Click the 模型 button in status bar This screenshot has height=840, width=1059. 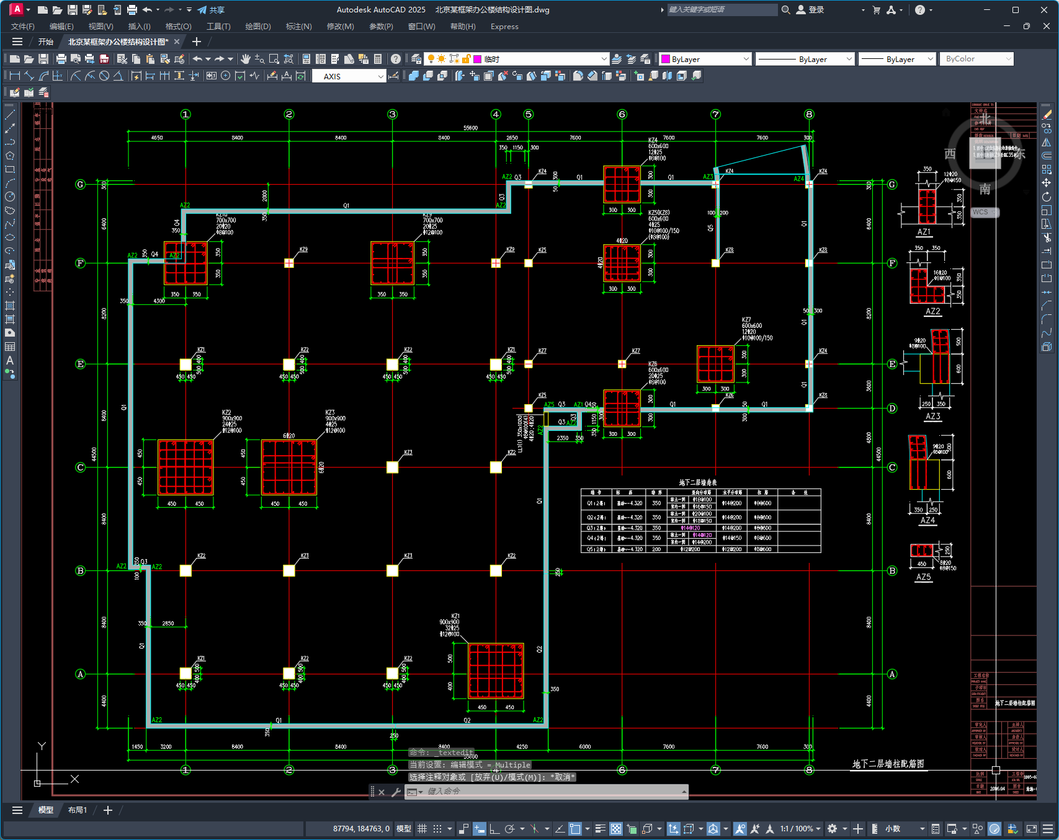[404, 829]
